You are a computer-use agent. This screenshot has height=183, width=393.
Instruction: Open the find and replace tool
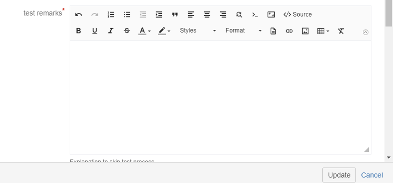(x=239, y=14)
